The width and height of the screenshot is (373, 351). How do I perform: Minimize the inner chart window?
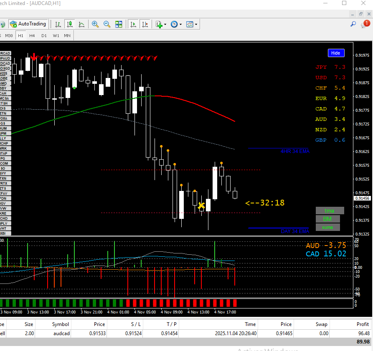(x=353, y=14)
